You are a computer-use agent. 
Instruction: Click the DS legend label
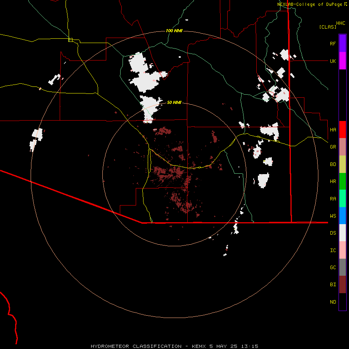(x=333, y=233)
